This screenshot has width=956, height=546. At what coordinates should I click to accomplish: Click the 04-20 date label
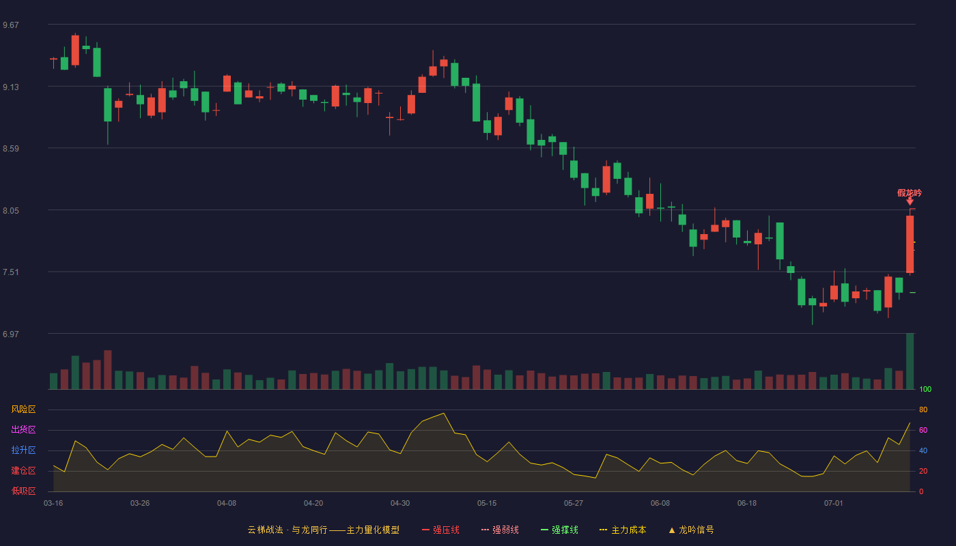[x=313, y=503]
